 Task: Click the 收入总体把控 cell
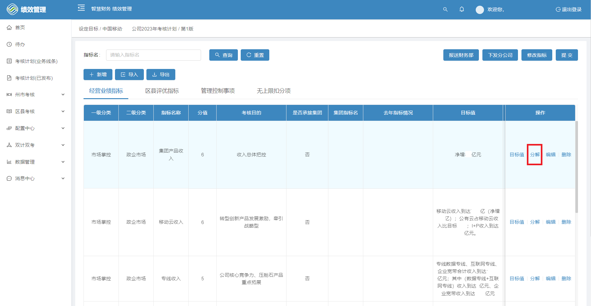point(251,155)
